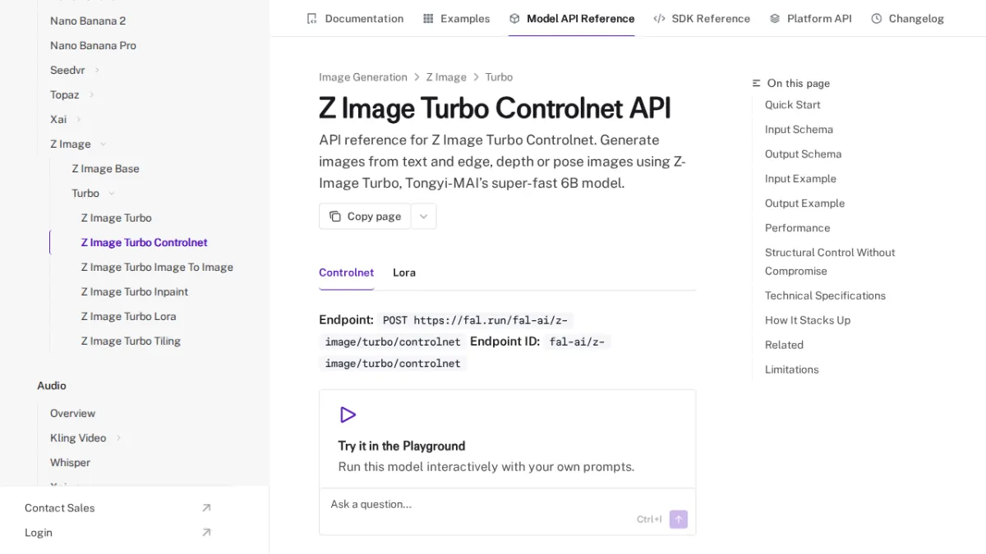The image size is (986, 554).
Task: Open Nano Banana 2 in sidebar
Action: pyautogui.click(x=88, y=21)
